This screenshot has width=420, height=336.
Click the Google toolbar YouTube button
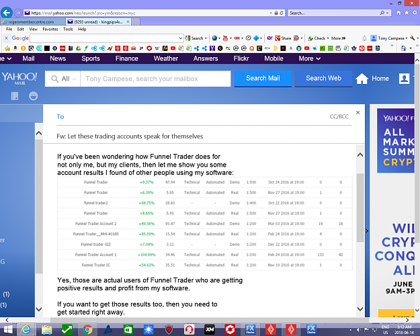pyautogui.click(x=226, y=38)
